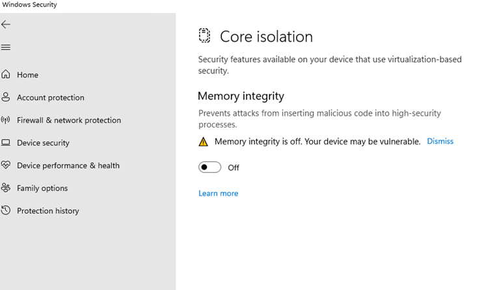Open the hamburger navigation menu
Screen dimensions: 501x290
6,47
